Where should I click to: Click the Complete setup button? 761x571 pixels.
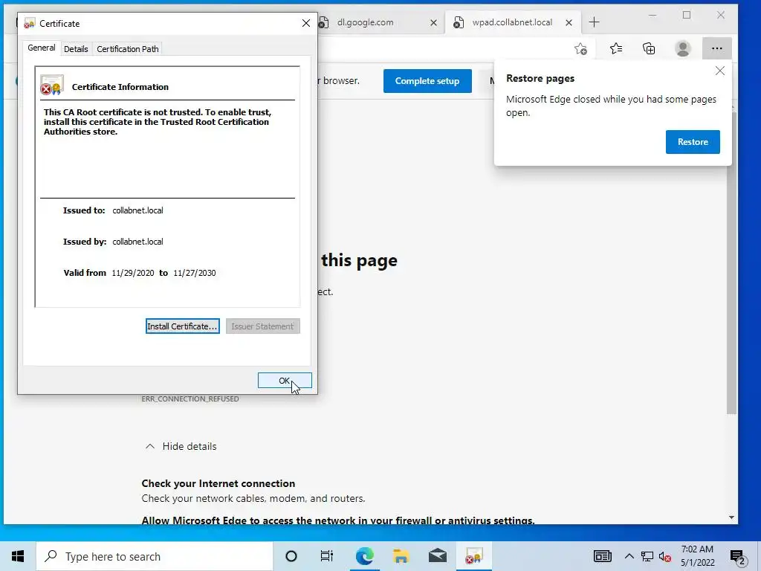(427, 81)
